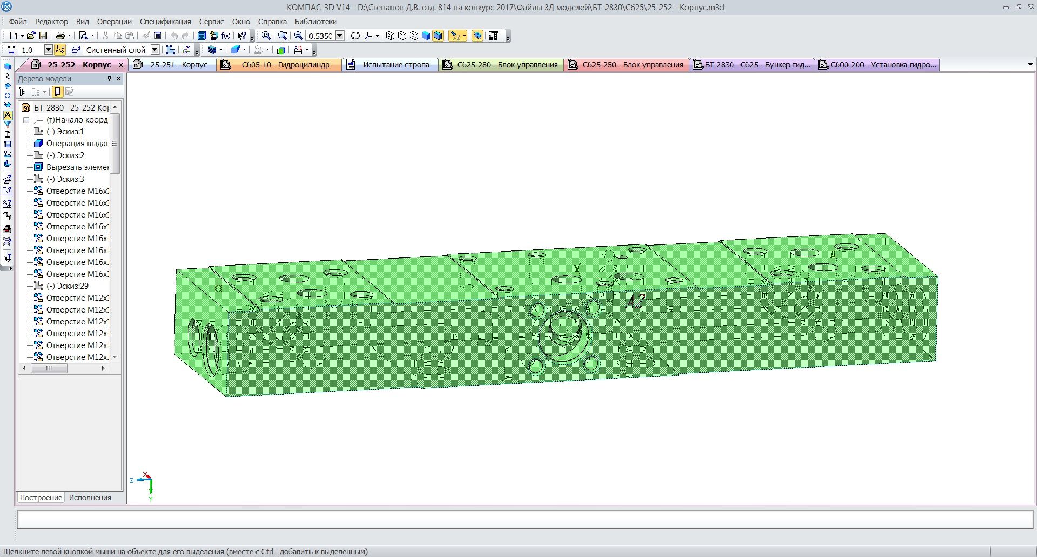Click the current step value field
Screen dimensions: 1037x557
pos(31,50)
